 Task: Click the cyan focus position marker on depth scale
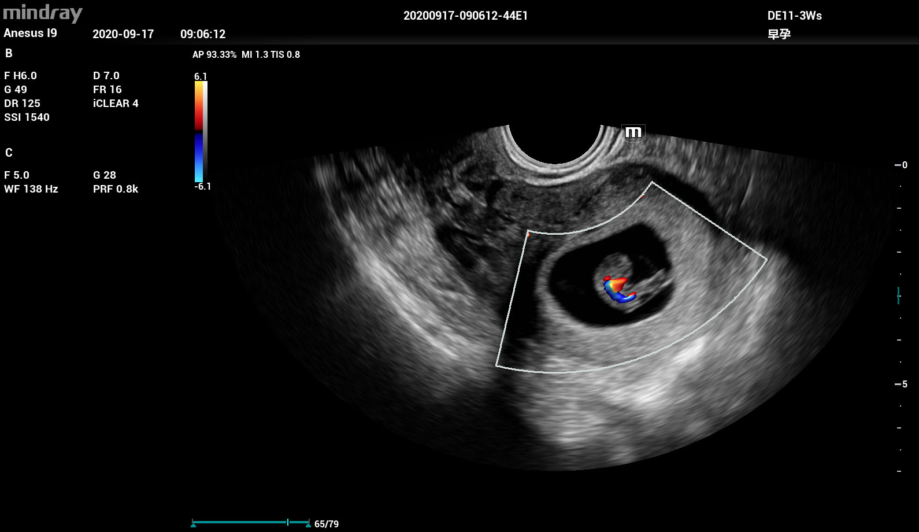pyautogui.click(x=898, y=295)
